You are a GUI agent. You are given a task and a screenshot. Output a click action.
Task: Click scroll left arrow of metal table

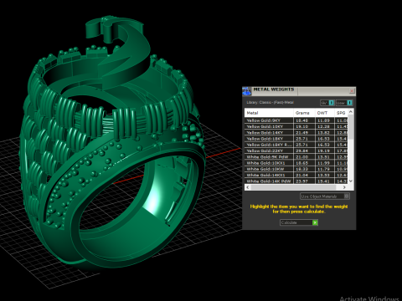point(248,187)
